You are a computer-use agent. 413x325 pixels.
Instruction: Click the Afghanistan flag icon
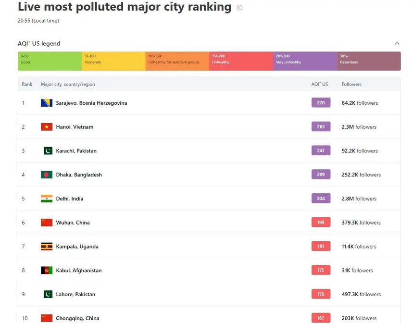(47, 270)
